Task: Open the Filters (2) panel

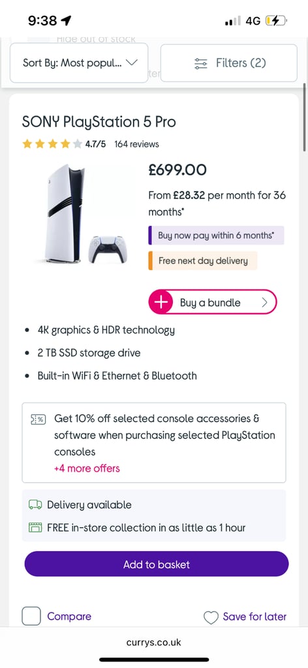Action: point(229,63)
